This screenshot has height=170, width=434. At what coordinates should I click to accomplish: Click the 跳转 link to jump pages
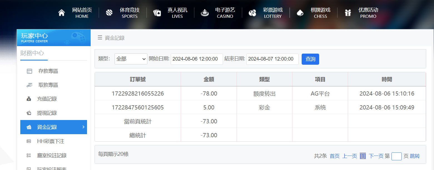(x=414, y=156)
